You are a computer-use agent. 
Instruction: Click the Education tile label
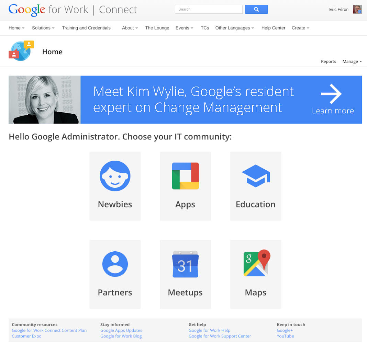(x=256, y=204)
